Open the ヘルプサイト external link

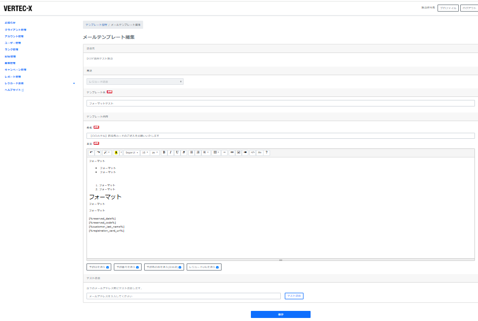[14, 90]
